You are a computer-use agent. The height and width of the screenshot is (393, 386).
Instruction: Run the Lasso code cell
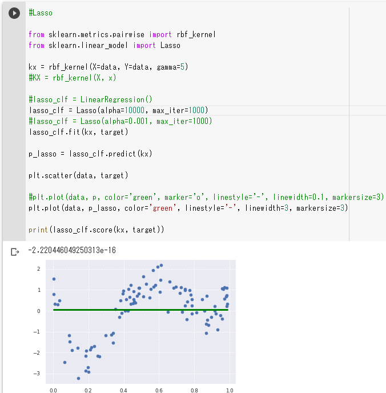pos(14,13)
